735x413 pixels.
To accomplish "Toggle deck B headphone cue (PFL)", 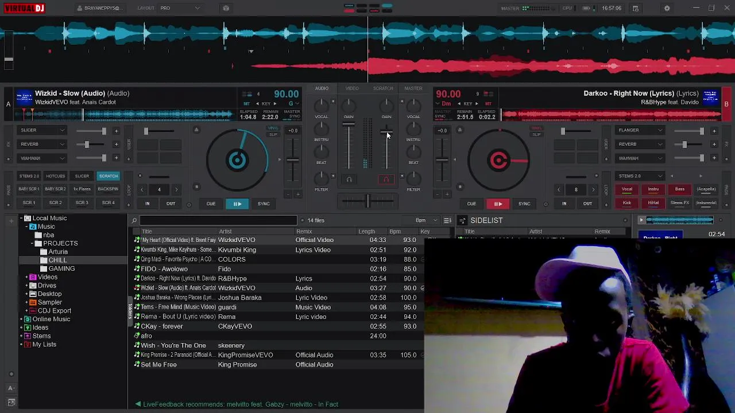I will tap(386, 180).
